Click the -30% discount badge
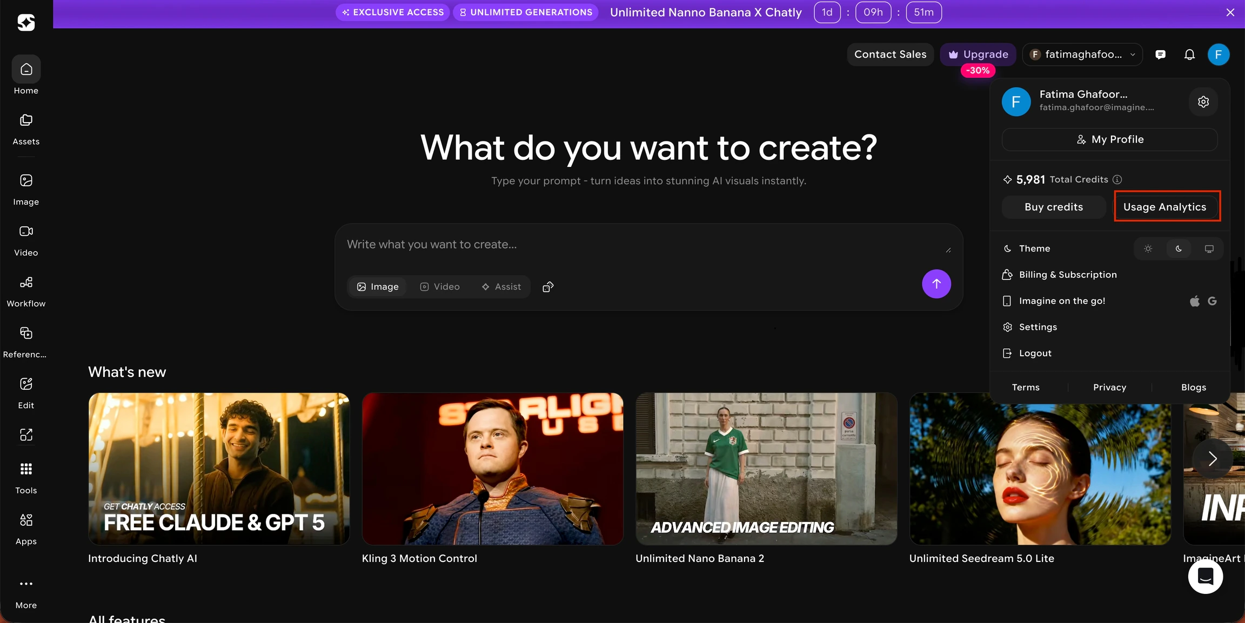 pyautogui.click(x=978, y=71)
